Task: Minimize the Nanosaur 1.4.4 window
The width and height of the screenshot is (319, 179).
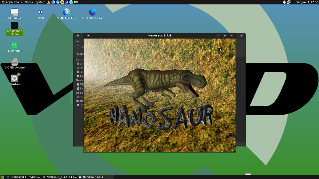Action: point(218,35)
